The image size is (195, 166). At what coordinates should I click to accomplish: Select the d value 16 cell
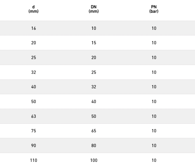click(34, 28)
